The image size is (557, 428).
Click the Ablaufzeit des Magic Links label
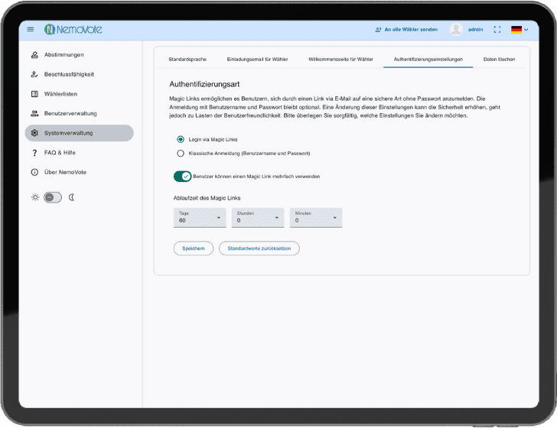[x=207, y=198]
